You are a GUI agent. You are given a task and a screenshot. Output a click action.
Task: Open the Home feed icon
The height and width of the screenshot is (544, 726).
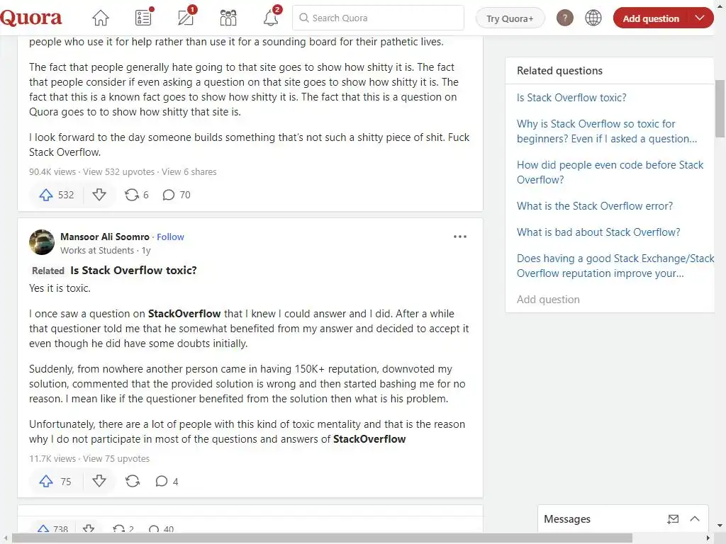tap(101, 18)
